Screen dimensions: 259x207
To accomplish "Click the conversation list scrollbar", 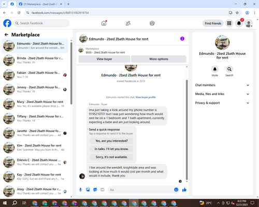I will (x=71, y=73).
